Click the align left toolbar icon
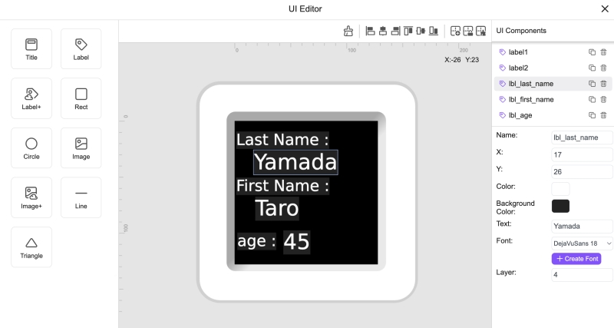 point(370,31)
